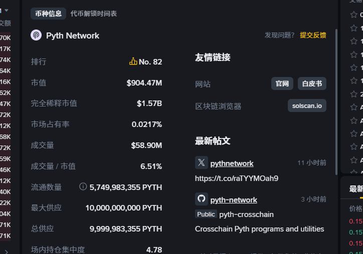The image size is (363, 254).
Task: Click the 4.78 concentration value
Action: coord(154,249)
